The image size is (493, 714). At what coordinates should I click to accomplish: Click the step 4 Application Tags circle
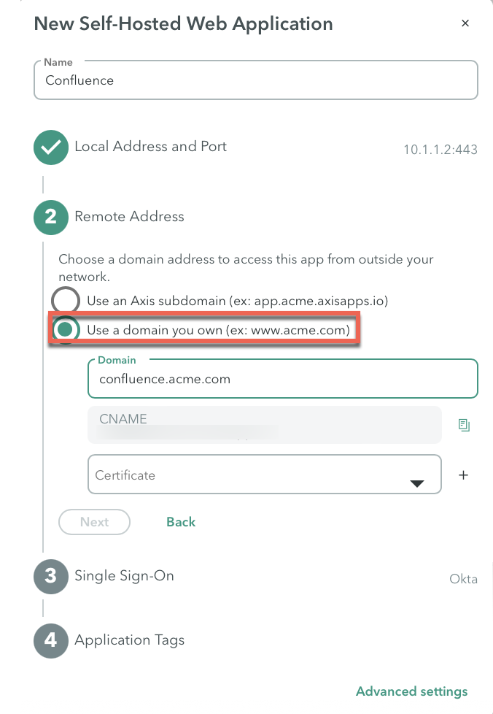point(51,641)
